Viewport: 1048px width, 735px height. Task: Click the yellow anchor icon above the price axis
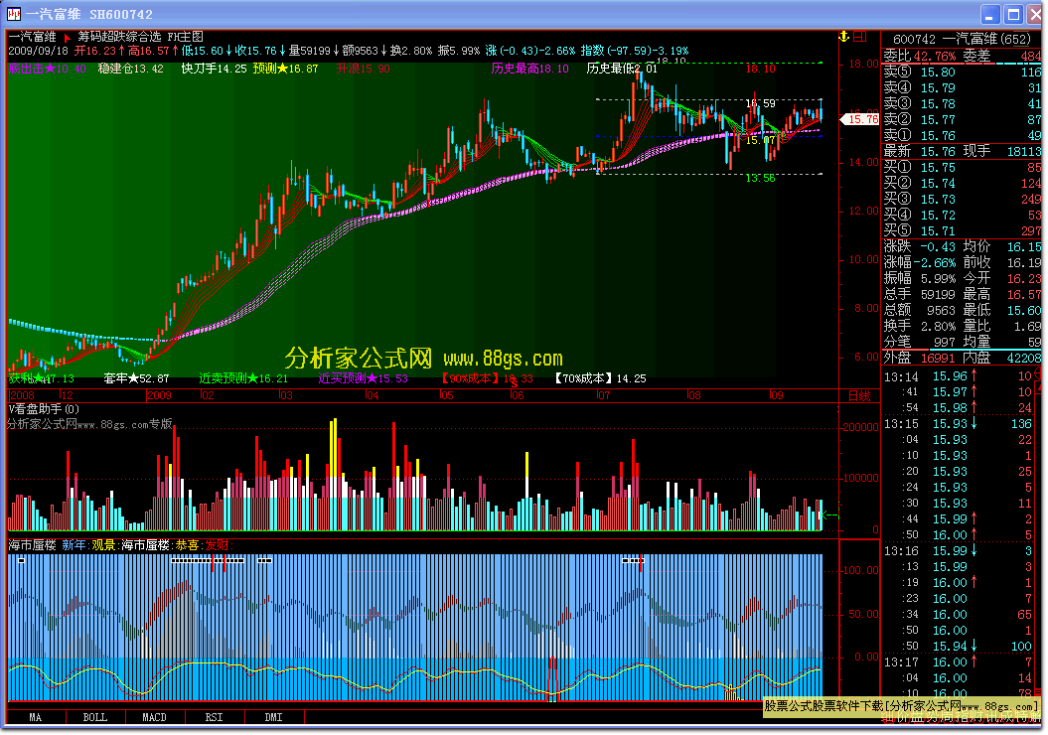tap(844, 36)
